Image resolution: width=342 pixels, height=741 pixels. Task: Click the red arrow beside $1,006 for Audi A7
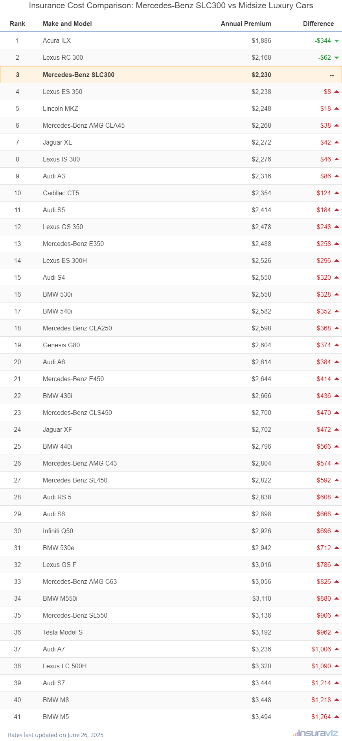point(336,649)
